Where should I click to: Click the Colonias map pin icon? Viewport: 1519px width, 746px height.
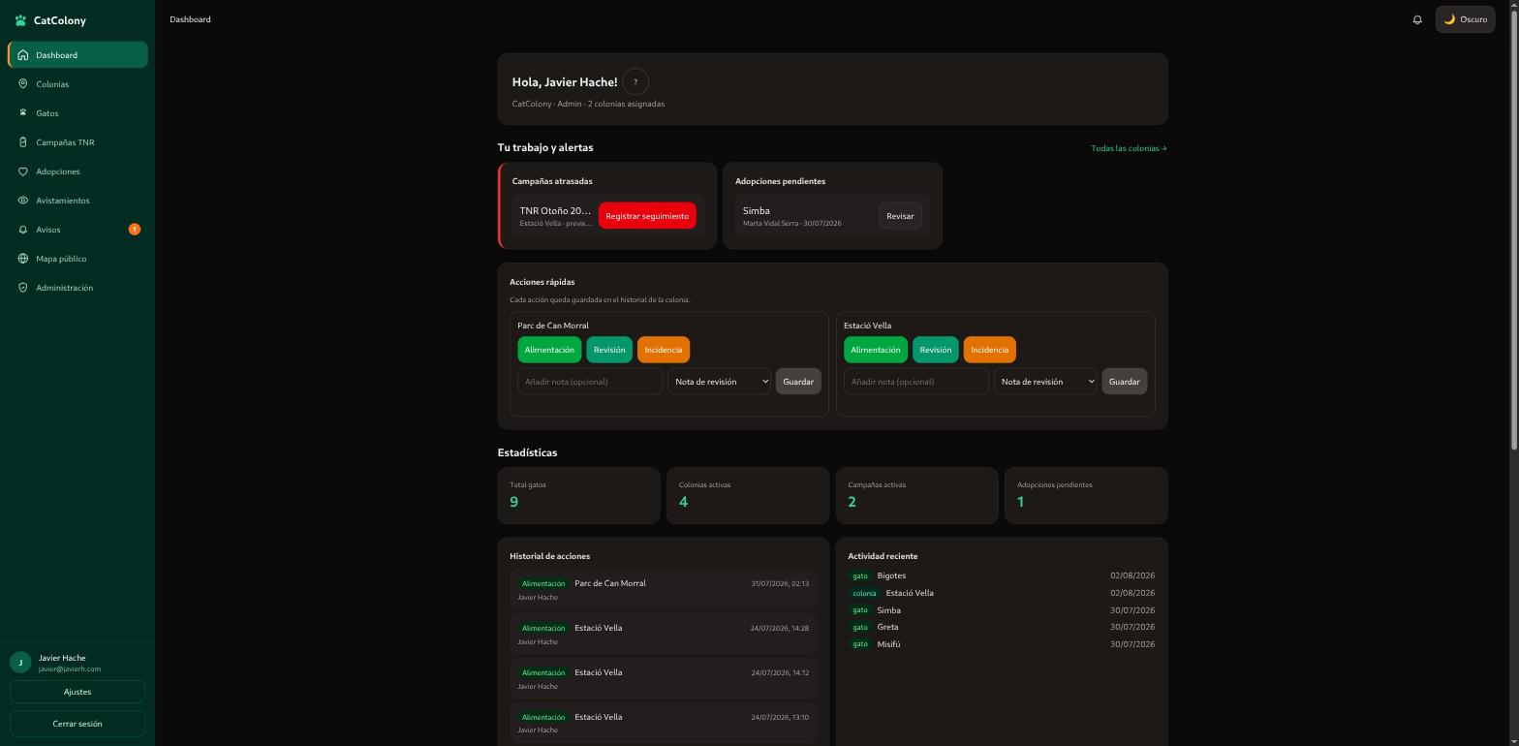(x=23, y=84)
